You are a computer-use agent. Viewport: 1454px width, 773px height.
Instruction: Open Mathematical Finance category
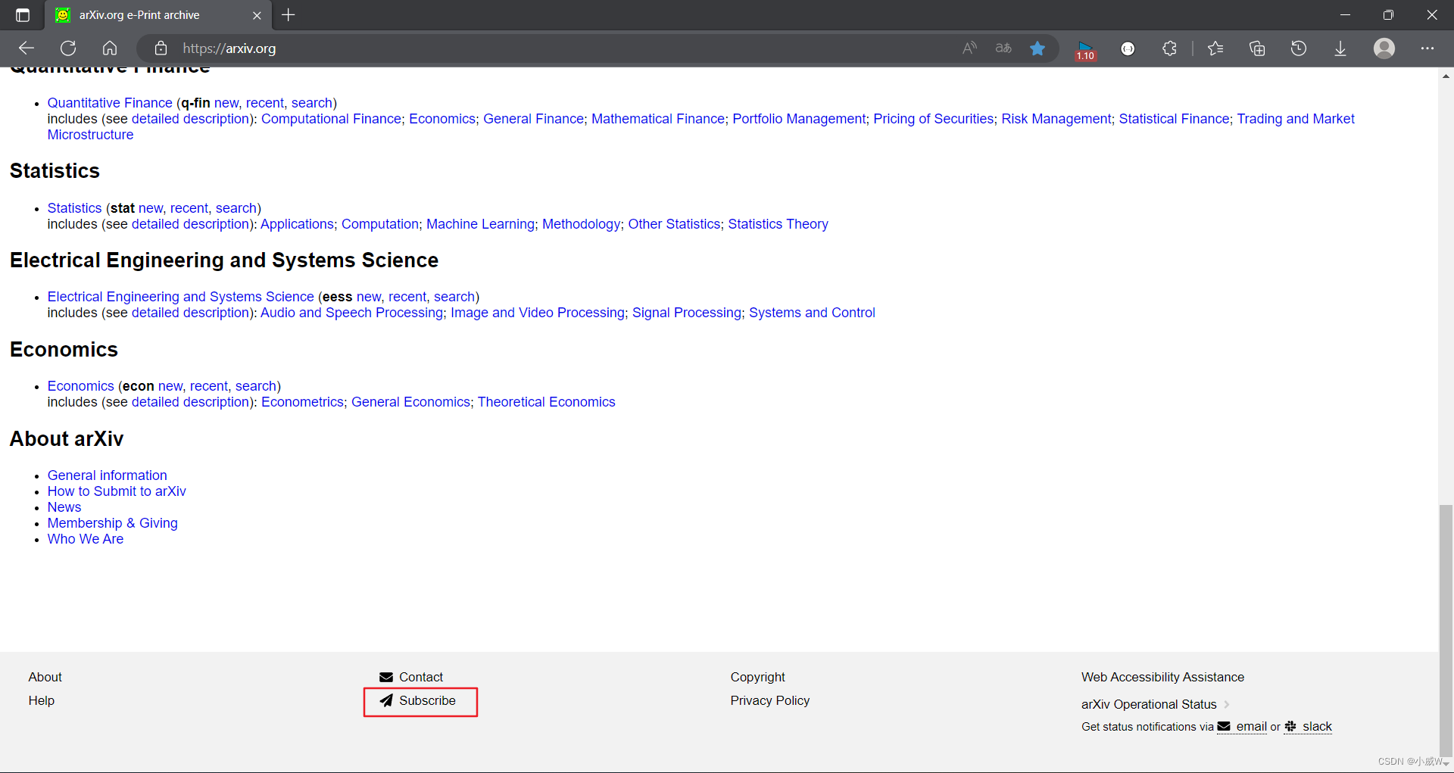click(658, 119)
